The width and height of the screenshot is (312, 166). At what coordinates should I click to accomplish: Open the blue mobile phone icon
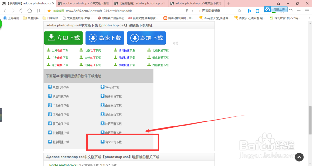pyautogui.click(x=257, y=11)
